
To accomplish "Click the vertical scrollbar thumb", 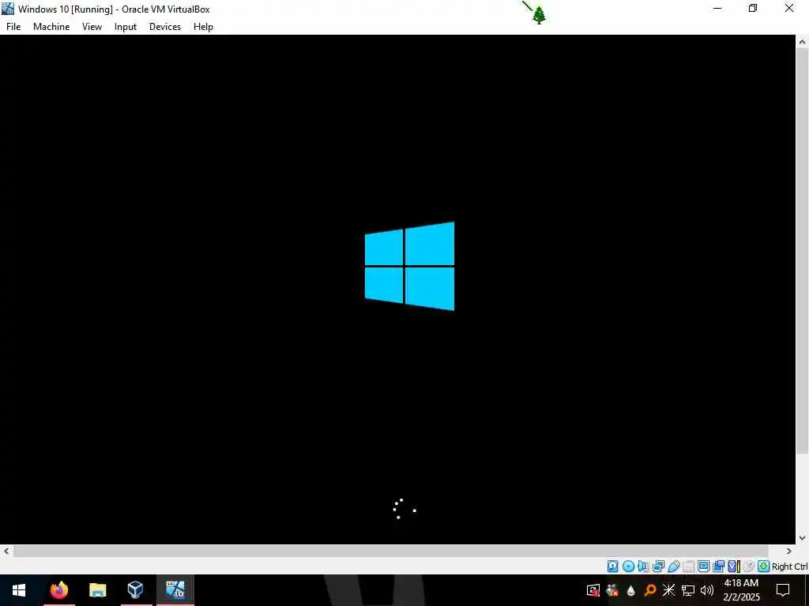I will pyautogui.click(x=803, y=252).
